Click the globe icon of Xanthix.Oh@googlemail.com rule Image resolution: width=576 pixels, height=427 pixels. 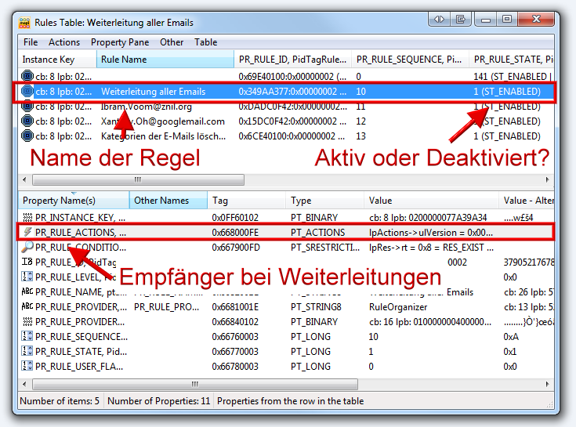click(x=27, y=121)
